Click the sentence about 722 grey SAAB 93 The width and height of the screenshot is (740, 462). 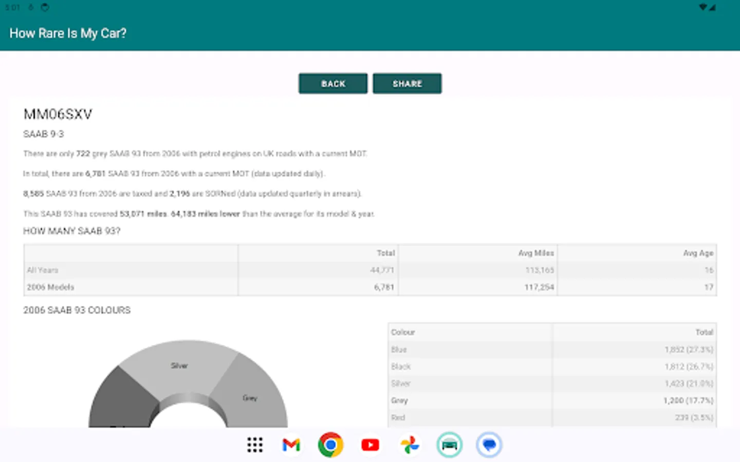tap(195, 153)
